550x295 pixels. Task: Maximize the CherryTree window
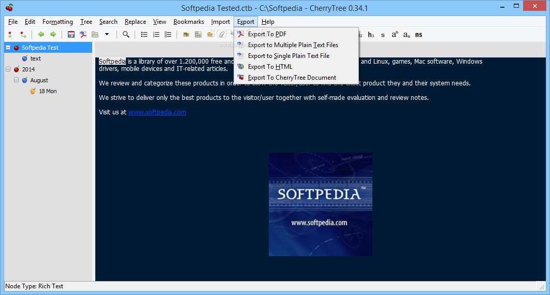pyautogui.click(x=516, y=6)
